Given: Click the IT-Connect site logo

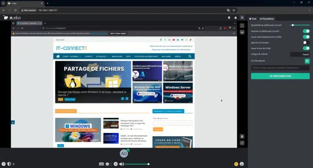Looking at the screenshot, I should [72, 48].
